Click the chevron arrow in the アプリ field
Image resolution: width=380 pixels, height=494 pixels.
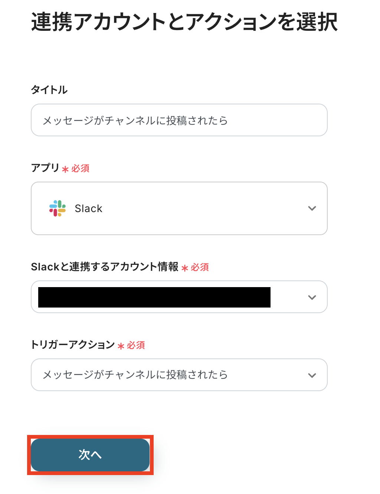312,208
